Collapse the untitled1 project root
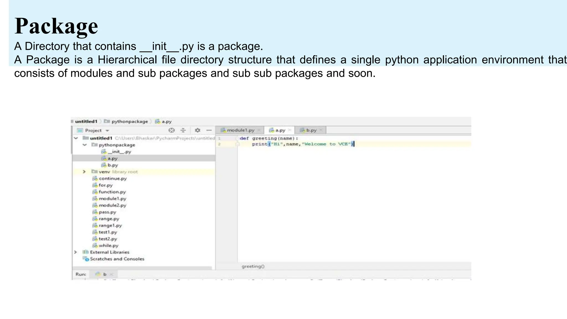 click(76, 138)
